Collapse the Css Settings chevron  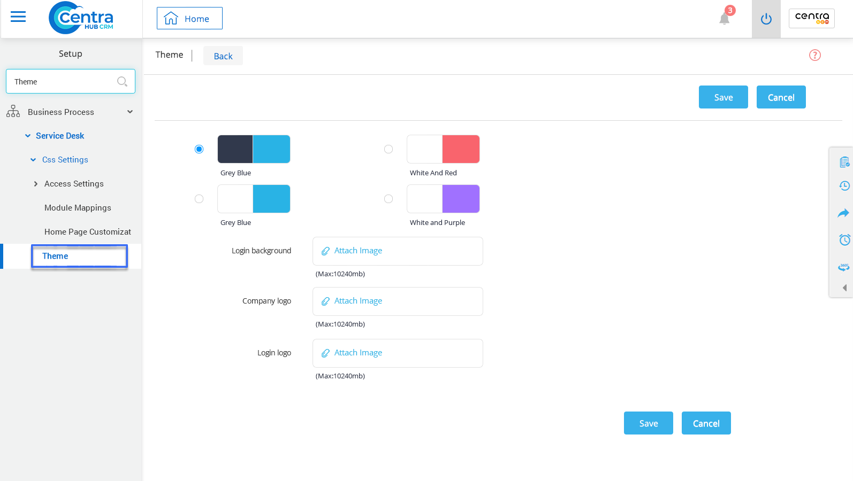pyautogui.click(x=33, y=160)
